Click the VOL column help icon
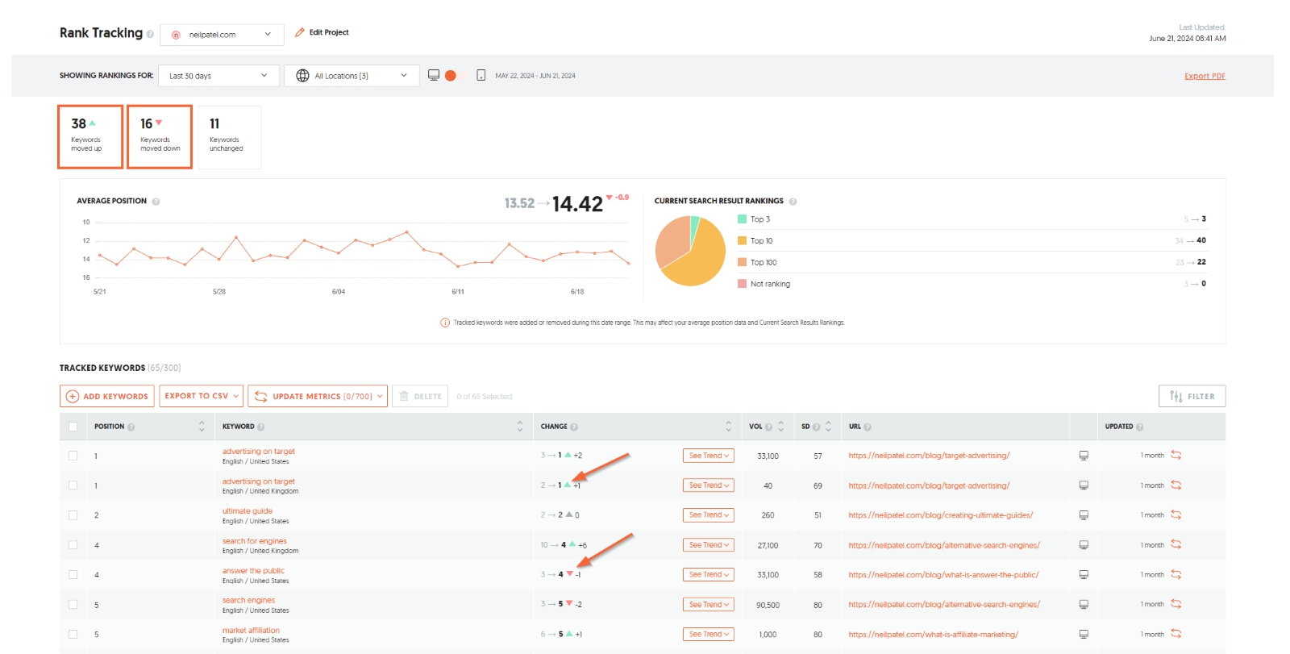This screenshot has height=654, width=1290. 768,427
